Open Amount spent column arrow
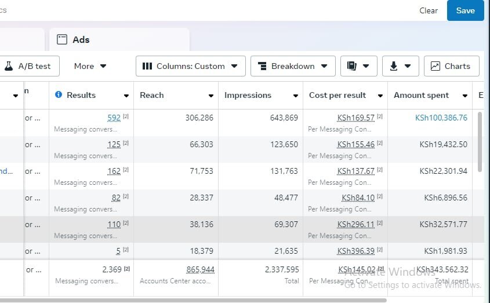The image size is (490, 303). (x=465, y=96)
